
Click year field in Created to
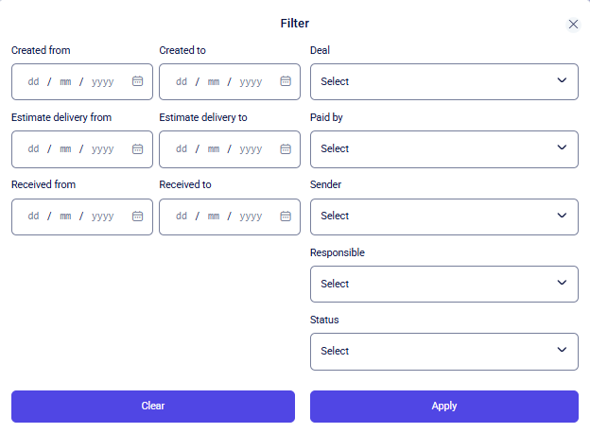click(251, 81)
